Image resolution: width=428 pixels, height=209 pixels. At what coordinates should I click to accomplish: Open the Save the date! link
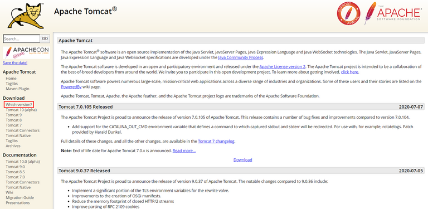coord(15,62)
